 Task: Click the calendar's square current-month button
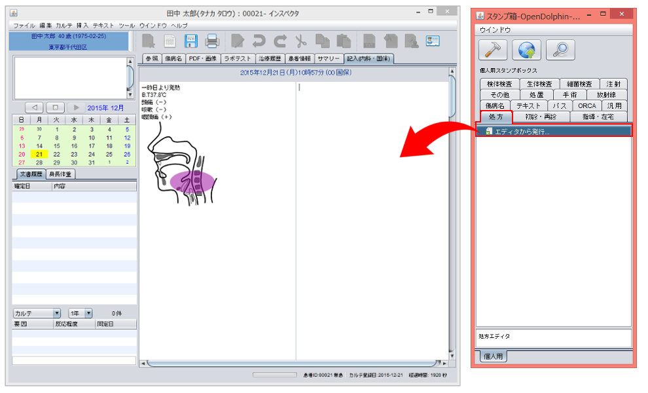click(x=55, y=107)
